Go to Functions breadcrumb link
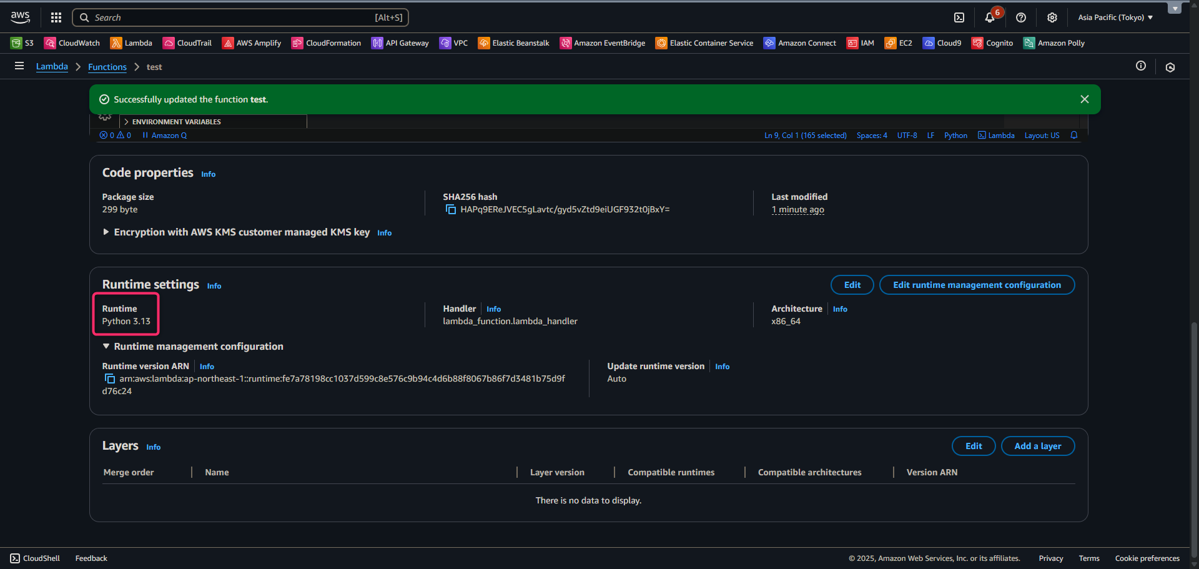This screenshot has height=569, width=1199. pos(107,67)
